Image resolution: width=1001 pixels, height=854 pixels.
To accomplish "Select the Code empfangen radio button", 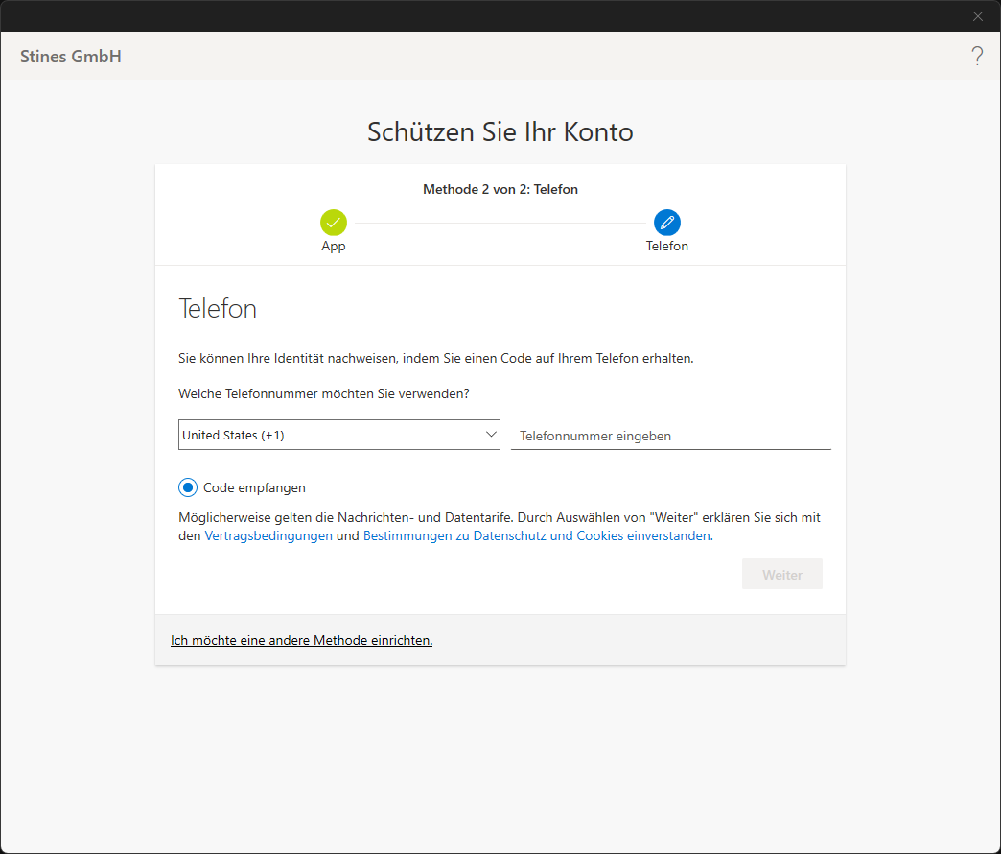I will pyautogui.click(x=188, y=487).
